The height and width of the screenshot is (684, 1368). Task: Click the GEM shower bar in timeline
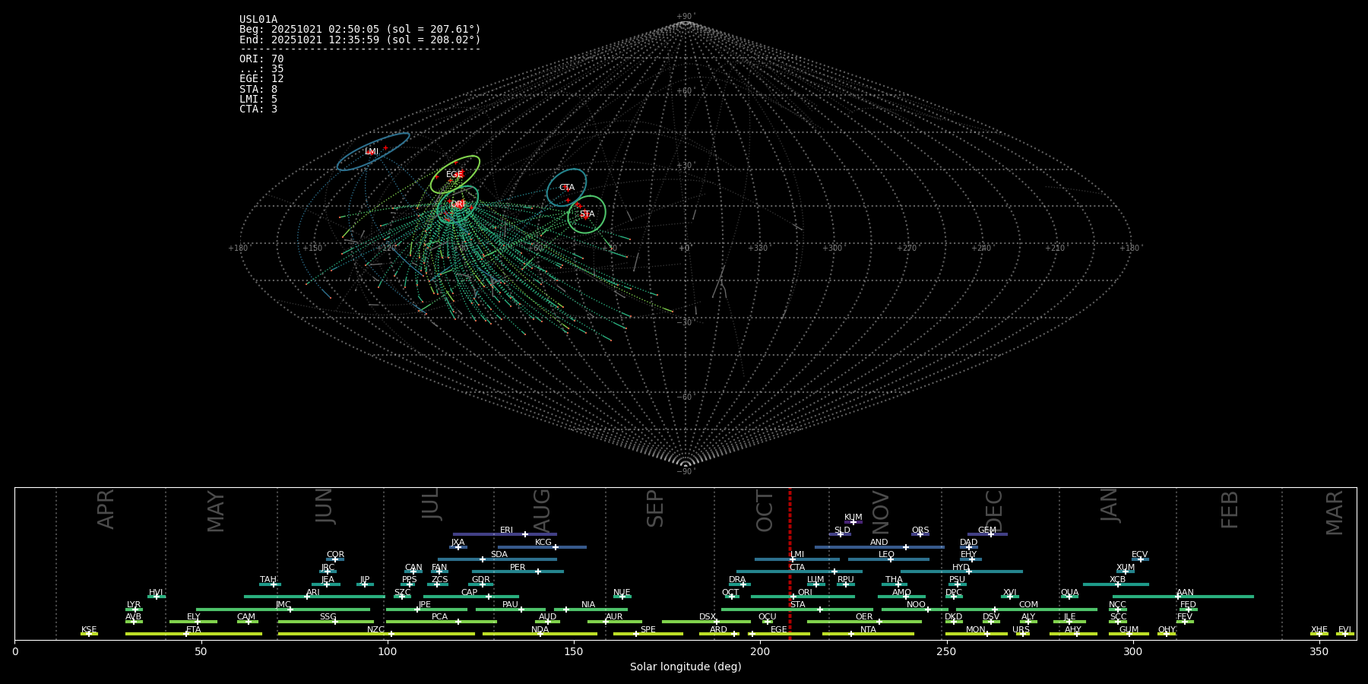[987, 534]
